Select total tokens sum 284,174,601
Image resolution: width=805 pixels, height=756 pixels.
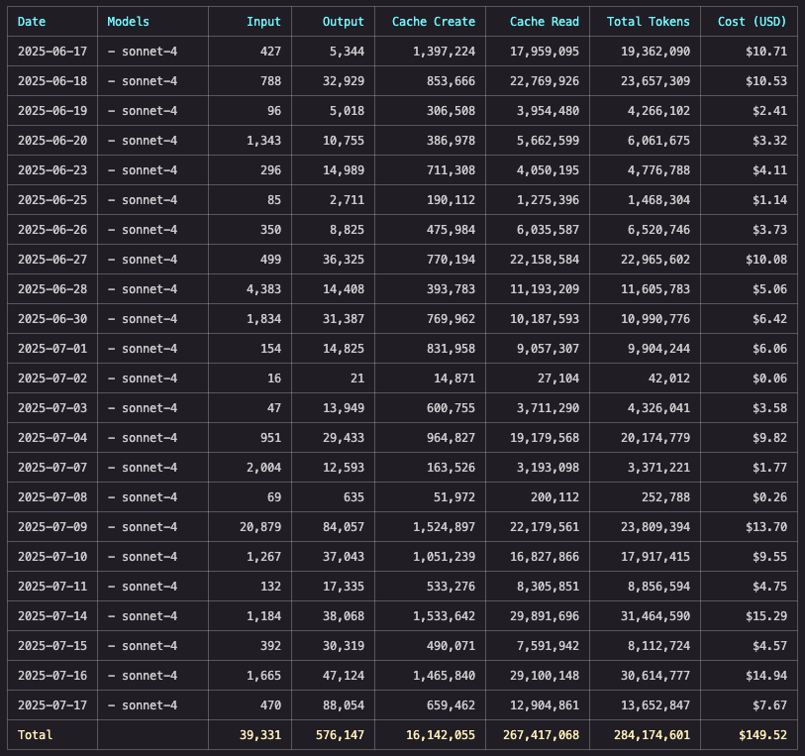click(x=652, y=736)
